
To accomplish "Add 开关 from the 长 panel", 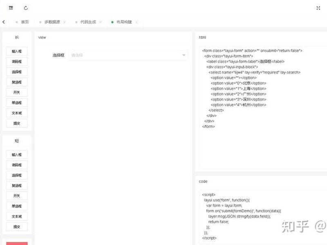I will click(x=17, y=92).
